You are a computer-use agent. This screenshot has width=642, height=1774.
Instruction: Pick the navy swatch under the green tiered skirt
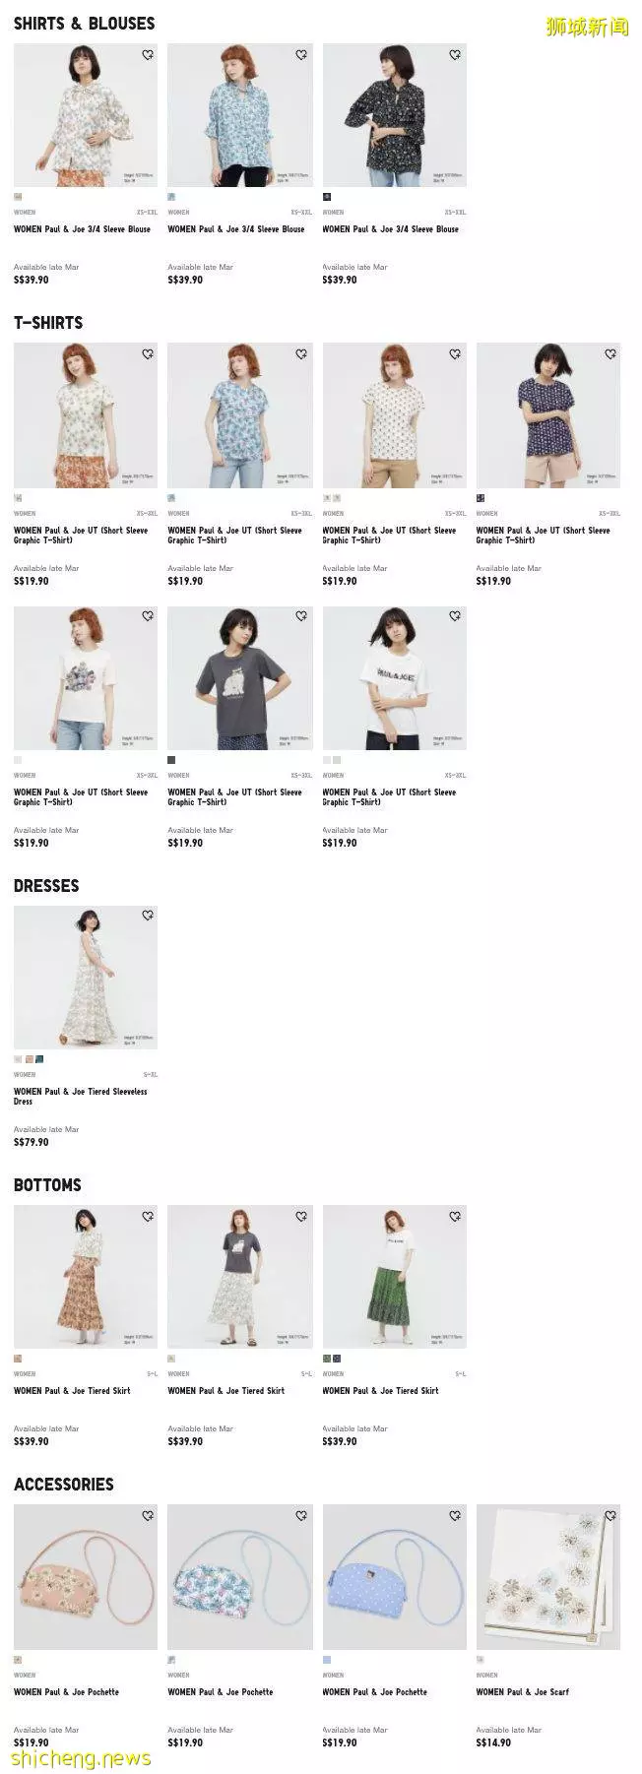coord(336,1359)
